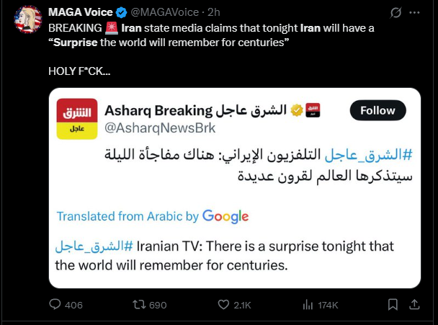
Task: Follow Asharq Breaking account
Action: point(377,110)
